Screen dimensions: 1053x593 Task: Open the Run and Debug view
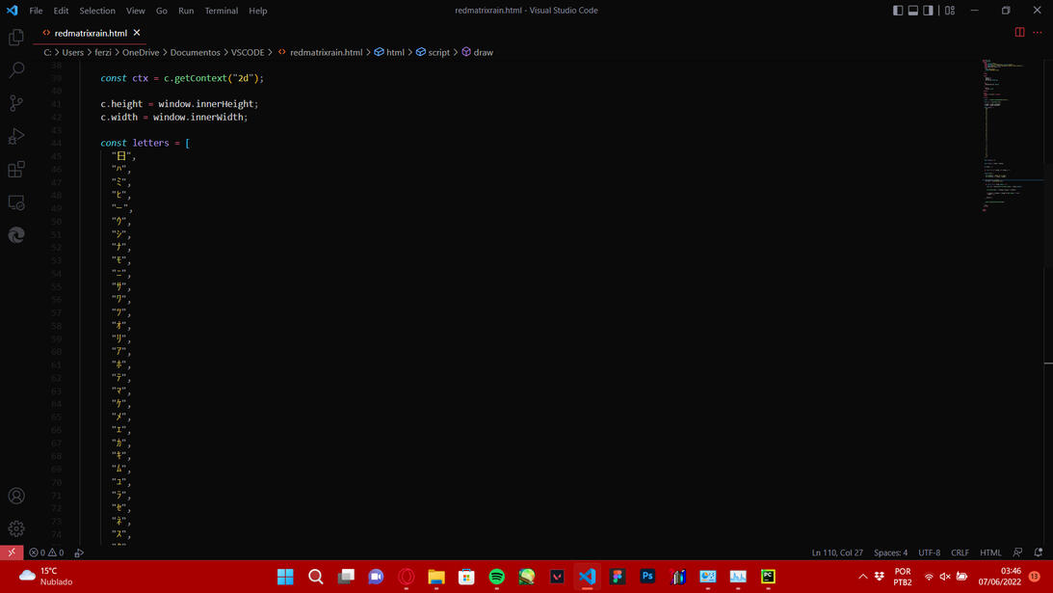pyautogui.click(x=16, y=136)
